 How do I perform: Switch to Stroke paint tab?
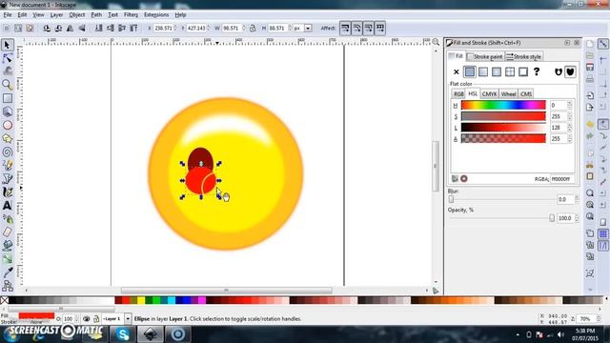[485, 57]
